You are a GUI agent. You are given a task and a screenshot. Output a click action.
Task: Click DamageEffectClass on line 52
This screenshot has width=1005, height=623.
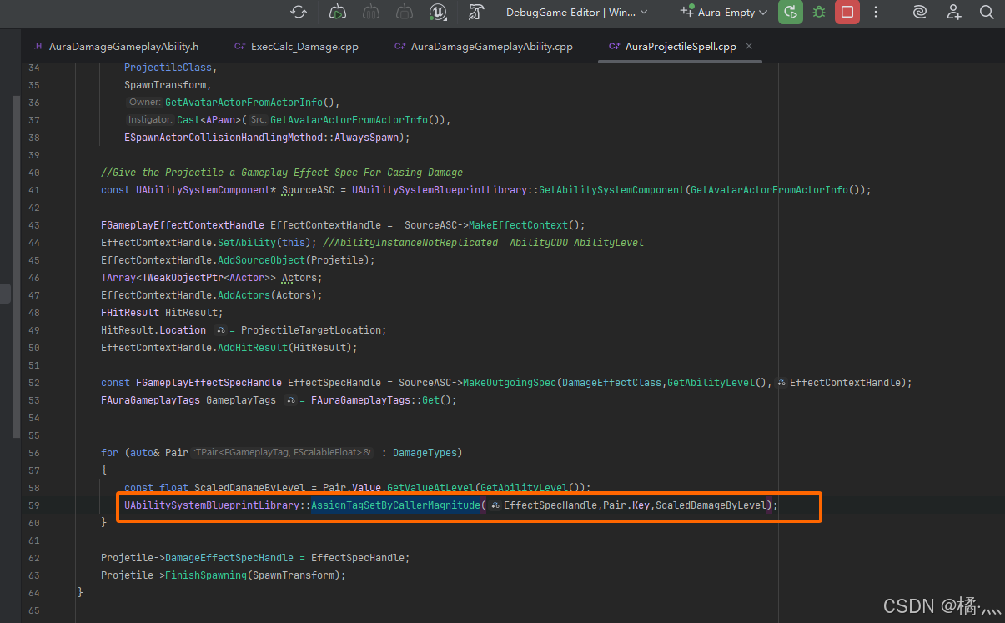coord(612,383)
